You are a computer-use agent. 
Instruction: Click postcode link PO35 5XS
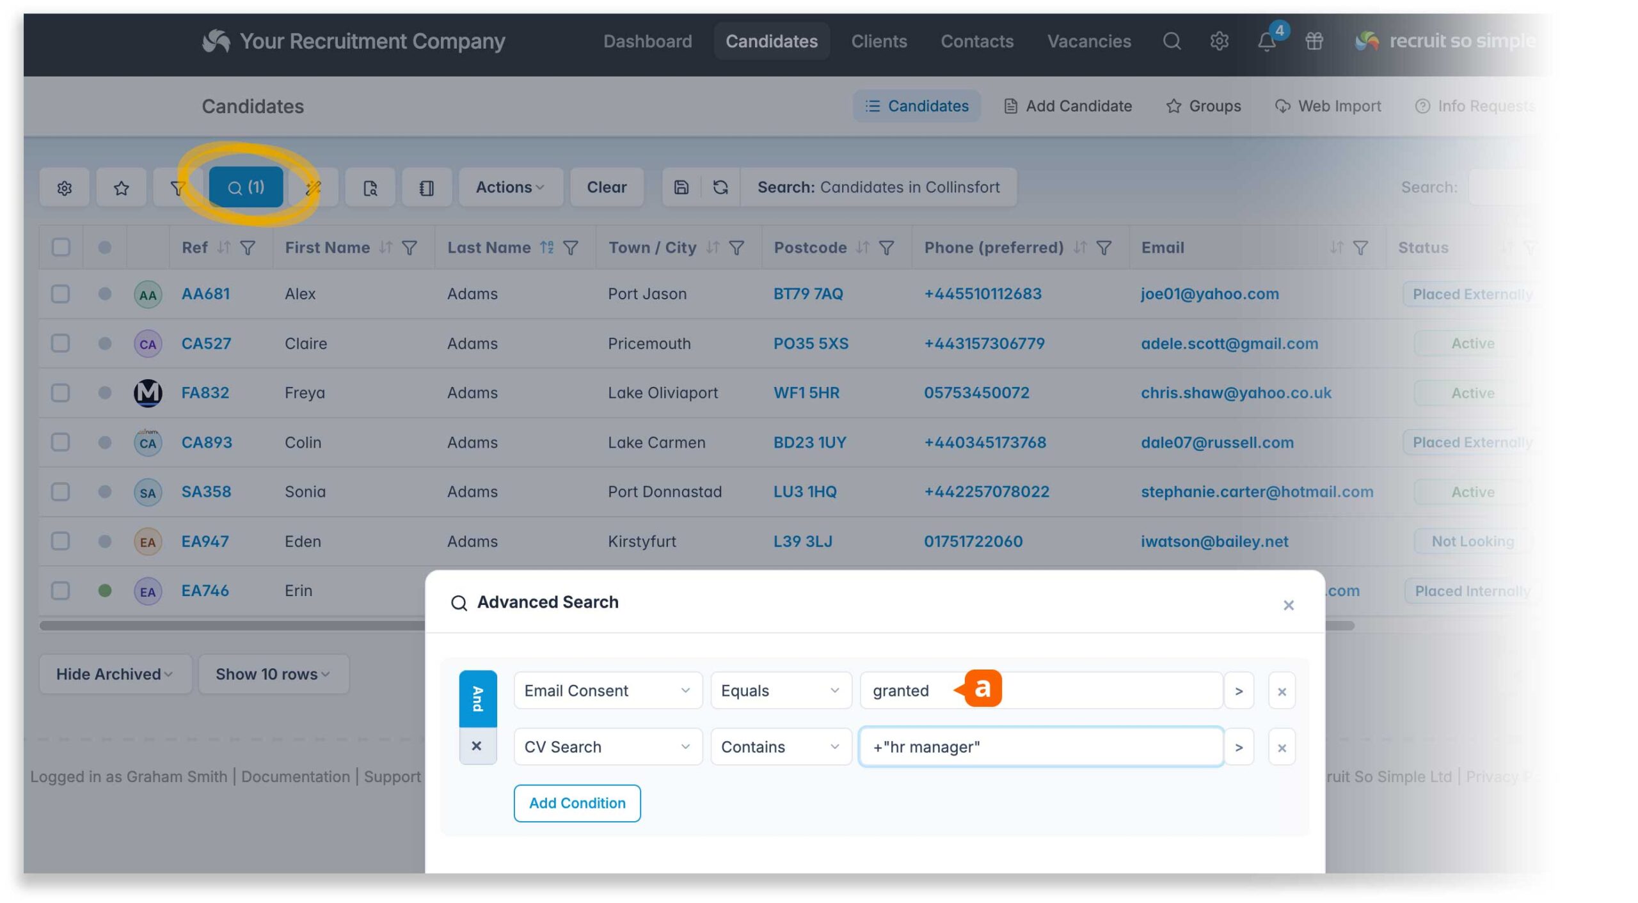[811, 343]
